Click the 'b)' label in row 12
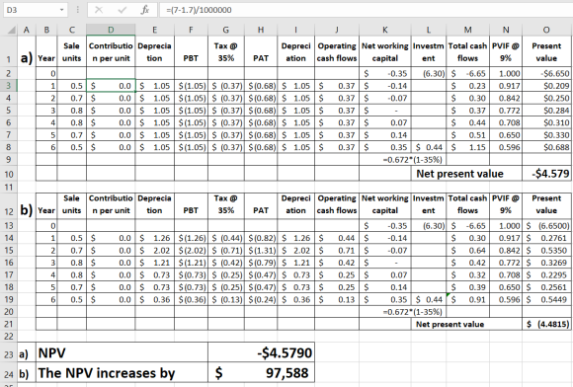 click(27, 210)
